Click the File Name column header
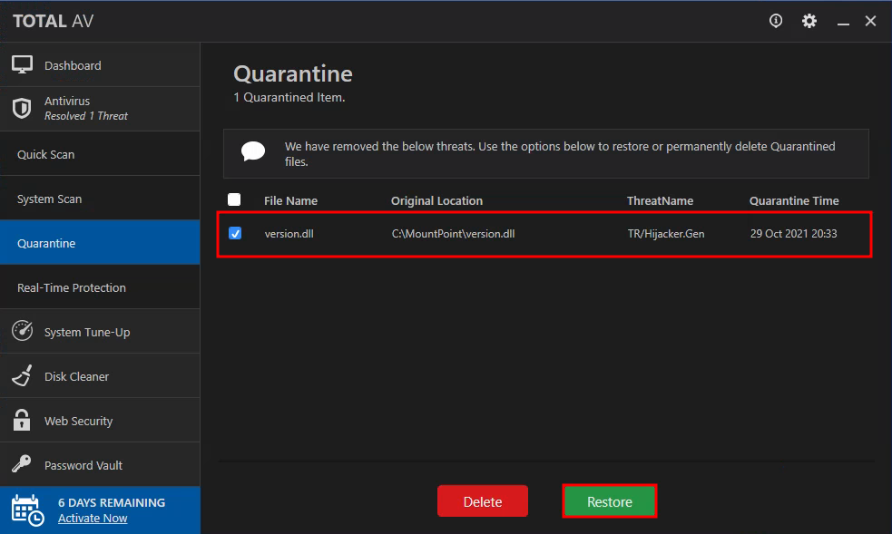This screenshot has height=534, width=892. pos(290,200)
